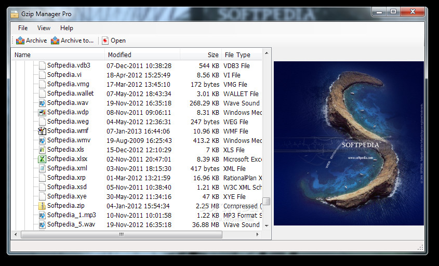439x266 pixels.
Task: Select the Softpedia.xsd file icon
Action: click(42, 187)
